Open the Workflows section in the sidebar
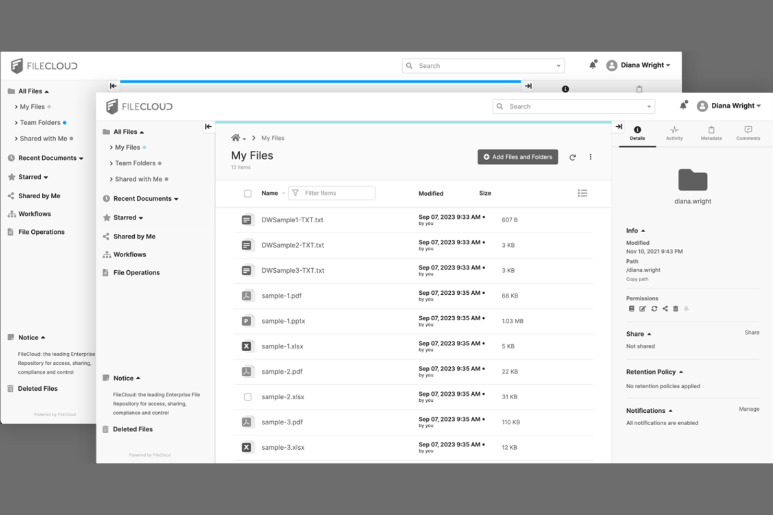 click(x=130, y=254)
